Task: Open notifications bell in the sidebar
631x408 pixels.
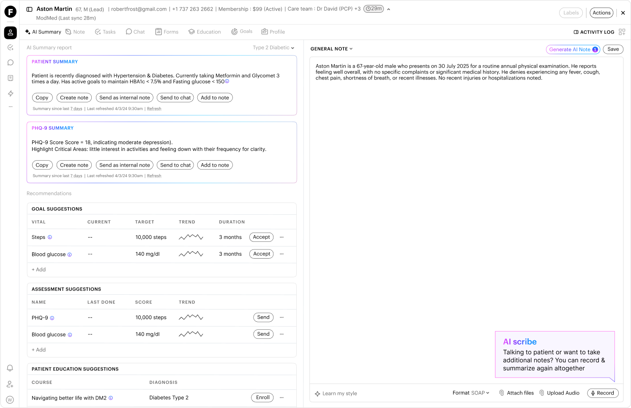Action: (10, 368)
